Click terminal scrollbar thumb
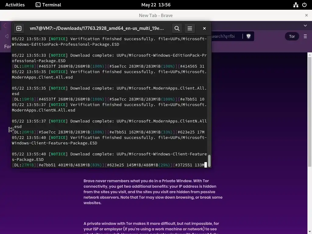Screen dimensions: 312x234 [x=209, y=160]
